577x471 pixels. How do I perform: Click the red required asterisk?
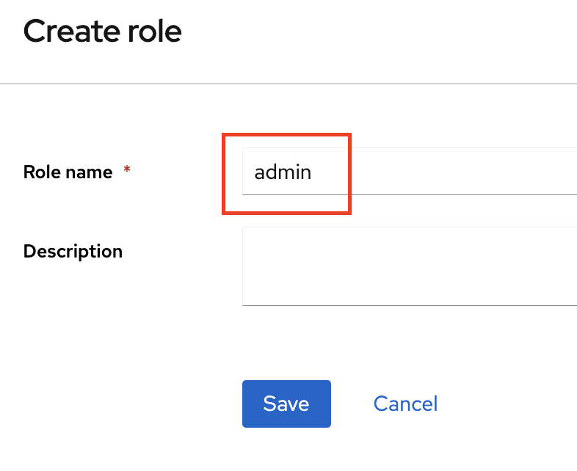tap(127, 171)
